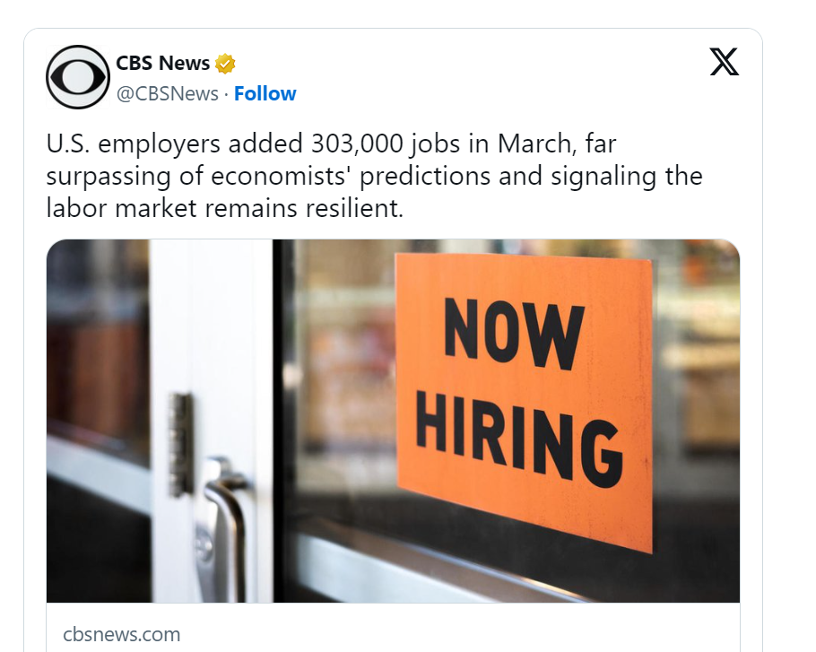Open the @CBSNews handle
Screen dimensions: 816x652
[167, 93]
